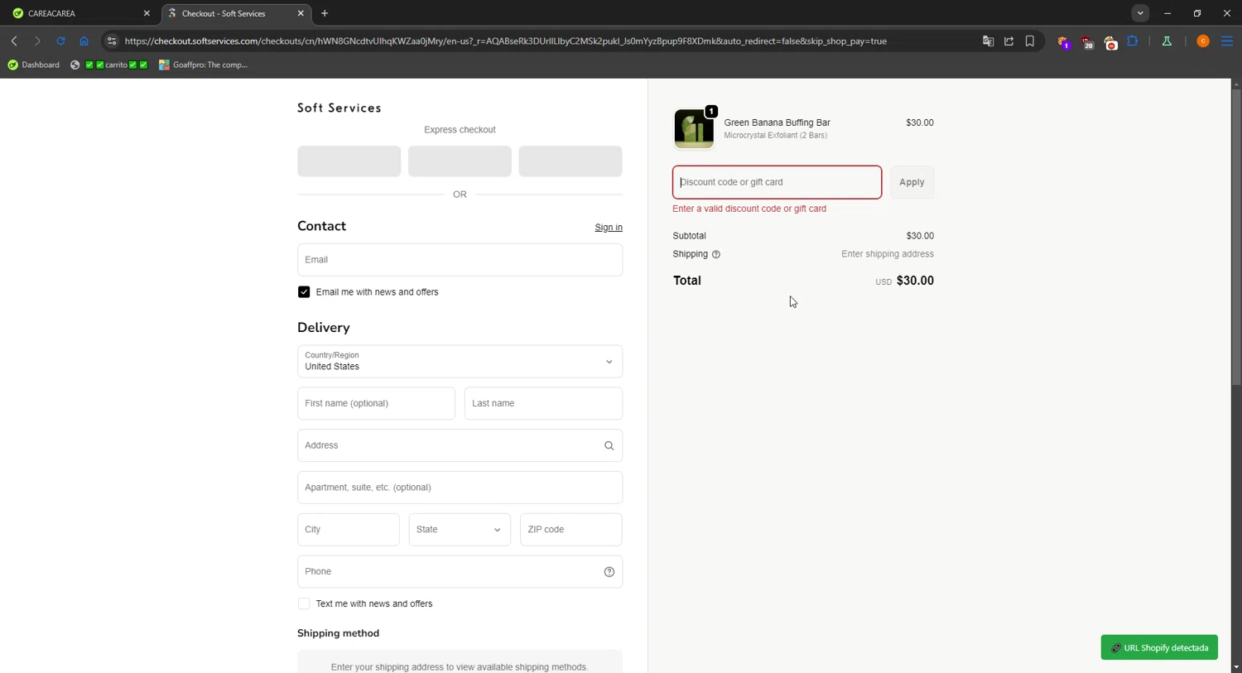Apply the discount code
The height and width of the screenshot is (673, 1242).
point(912,182)
